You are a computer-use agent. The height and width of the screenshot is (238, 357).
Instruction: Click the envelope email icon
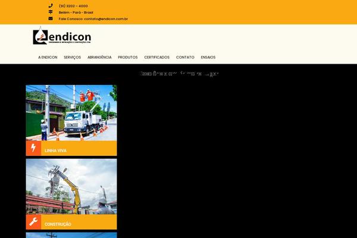[51, 18]
